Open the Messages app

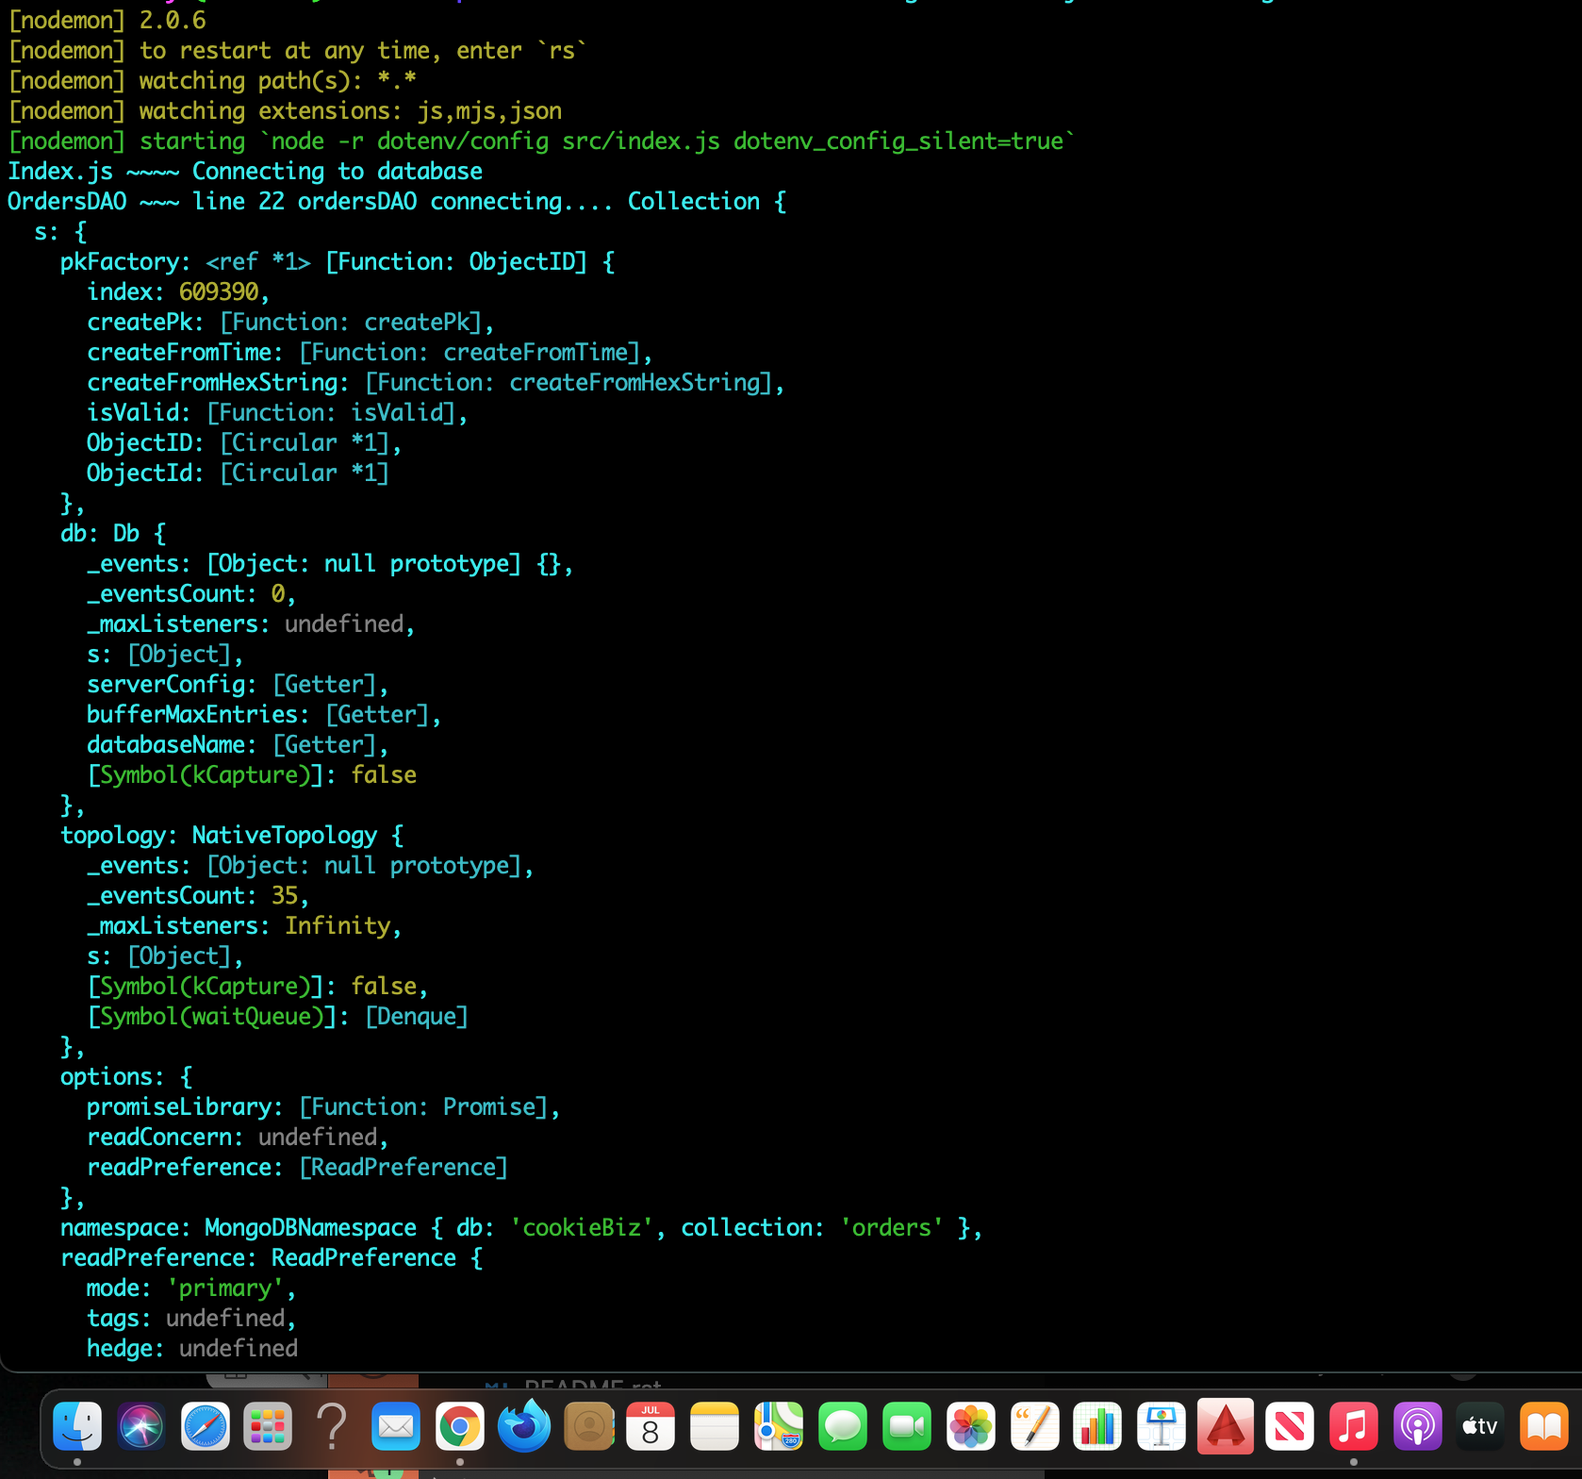pos(842,1426)
